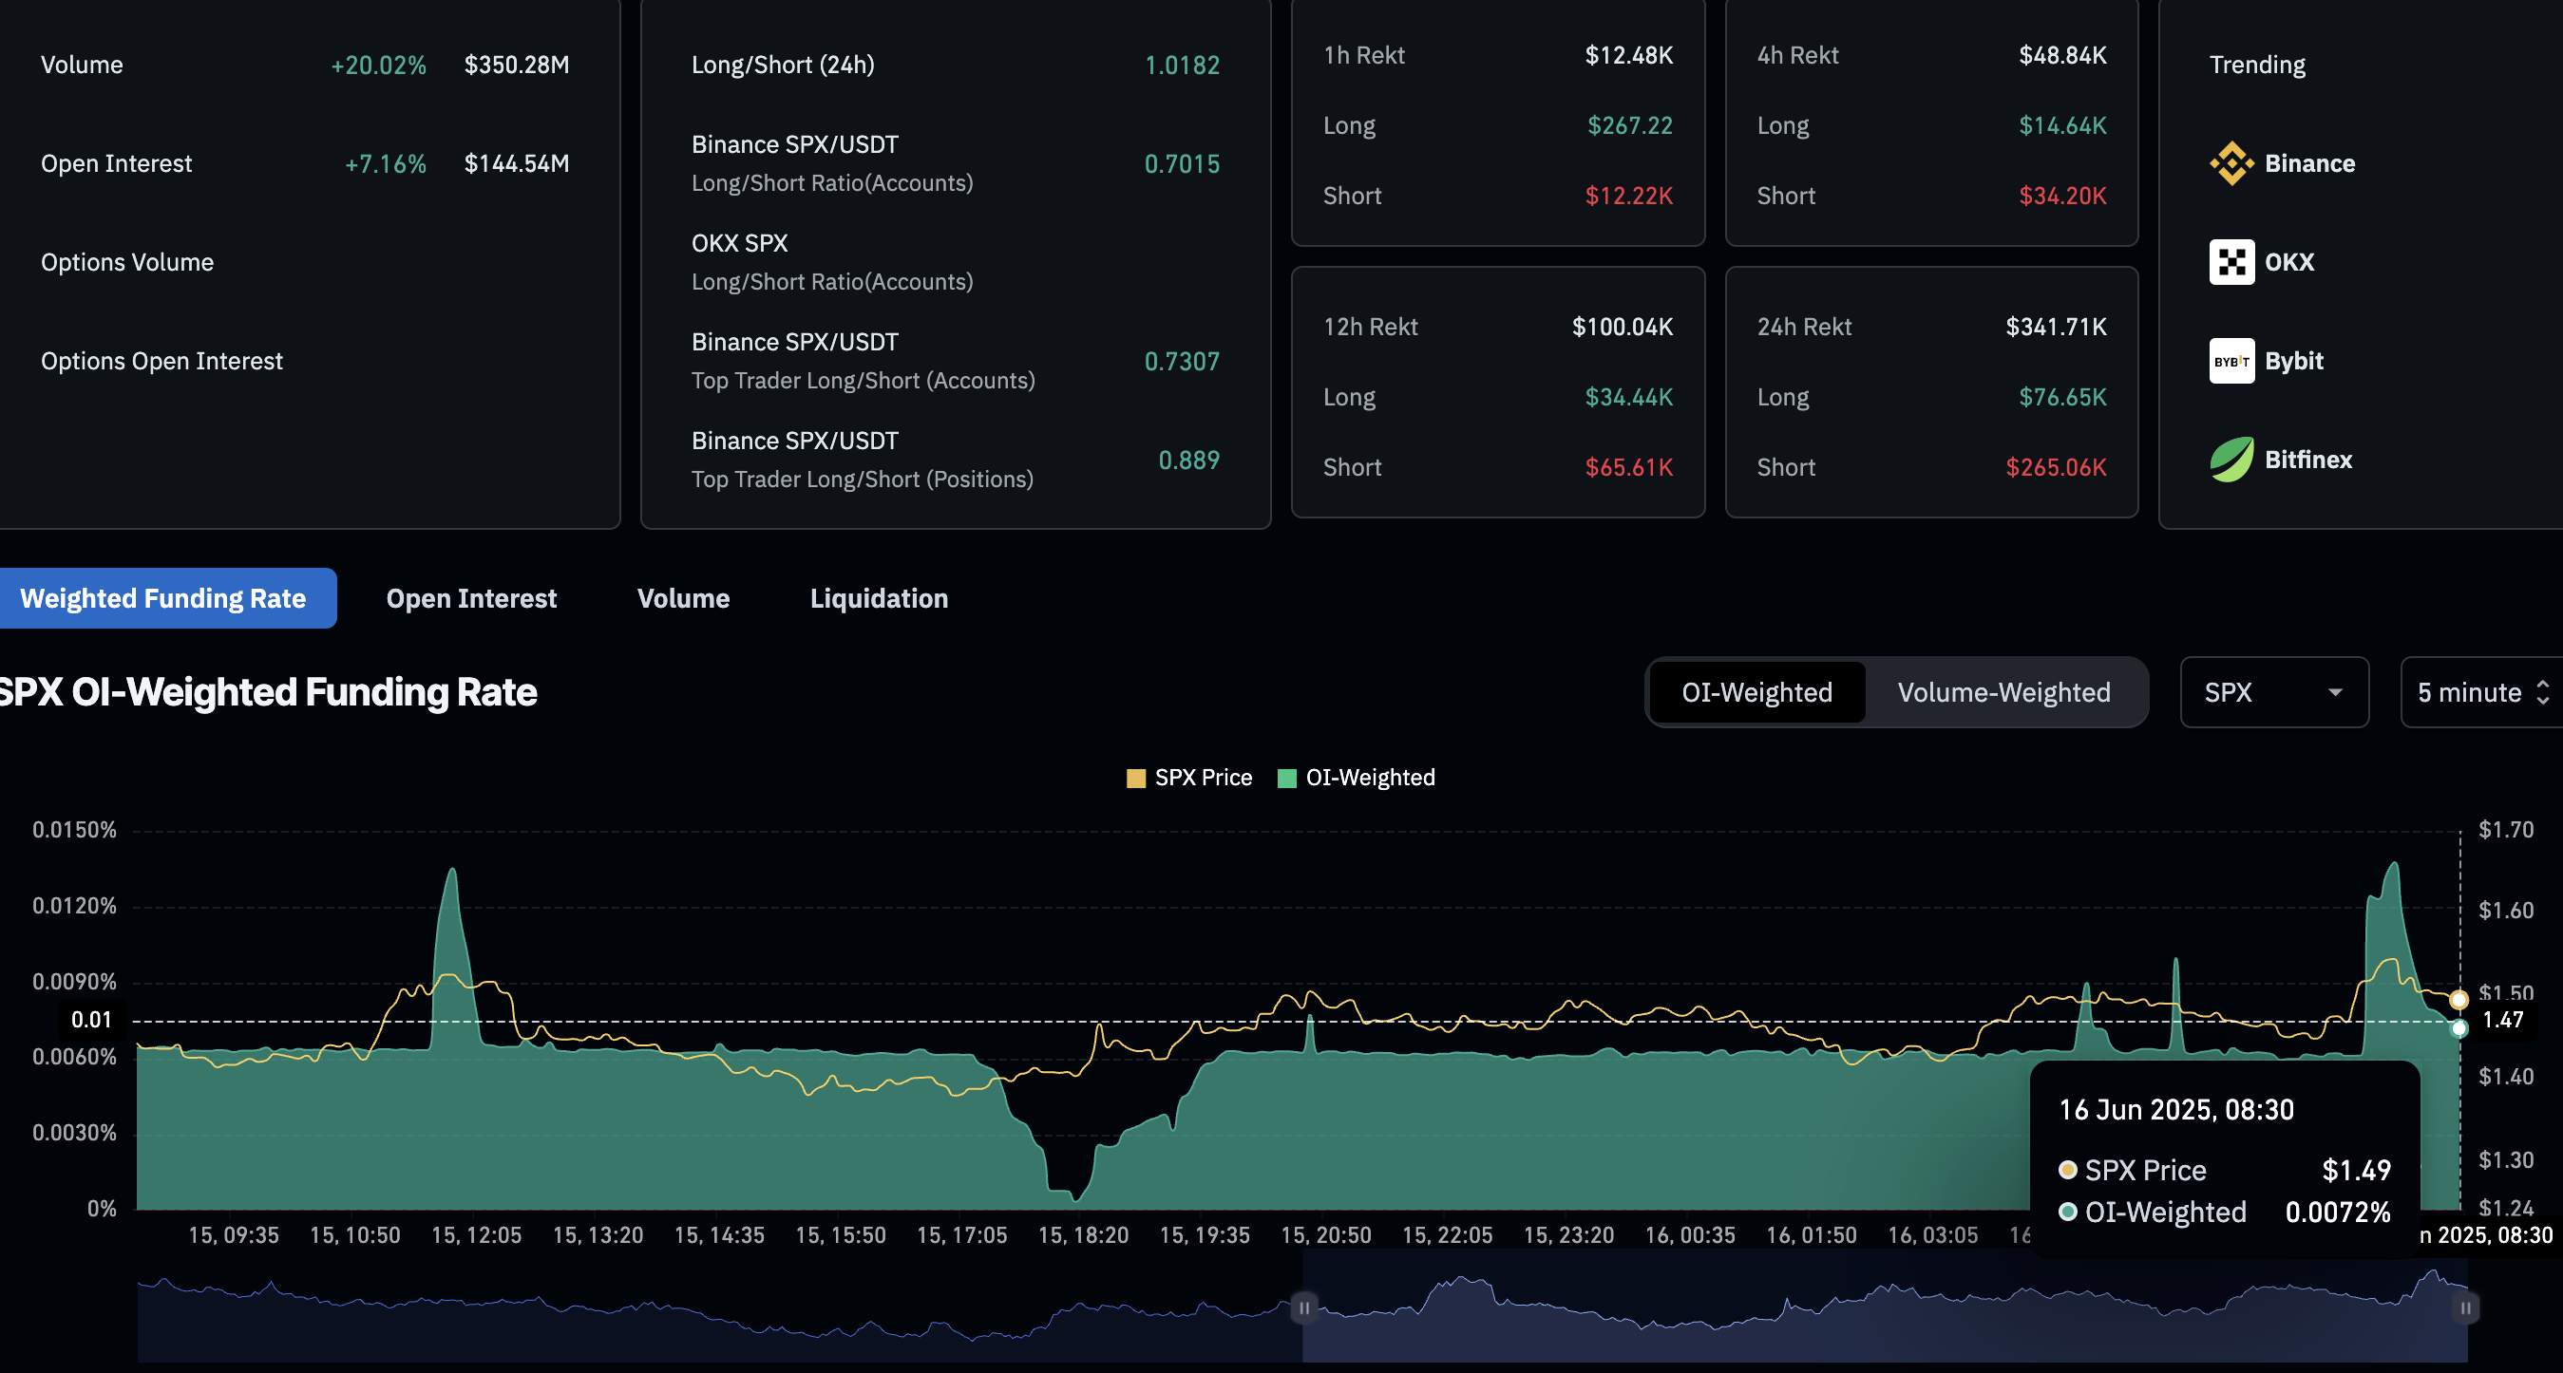2563x1373 pixels.
Task: Toggle OI-Weighted legend green square
Action: (x=1286, y=779)
